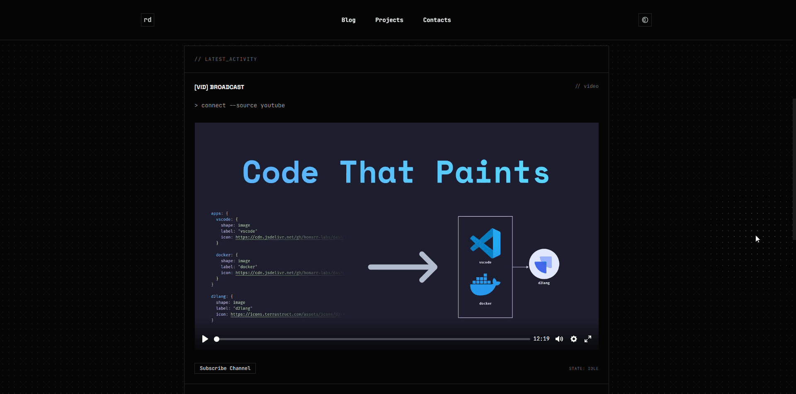Open the Blog page
Screen dimensions: 796x394
click(x=348, y=20)
